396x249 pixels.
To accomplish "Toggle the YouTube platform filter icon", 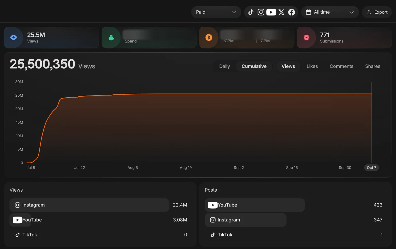I will 271,12.
